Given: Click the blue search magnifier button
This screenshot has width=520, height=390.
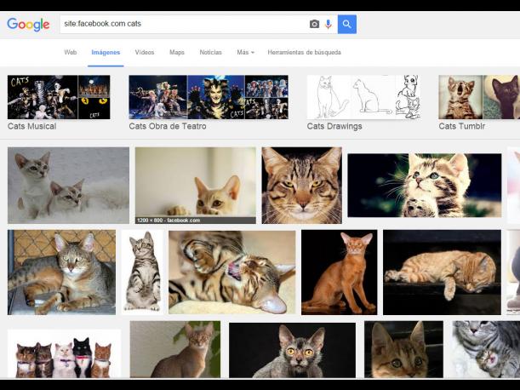Looking at the screenshot, I should pyautogui.click(x=347, y=24).
